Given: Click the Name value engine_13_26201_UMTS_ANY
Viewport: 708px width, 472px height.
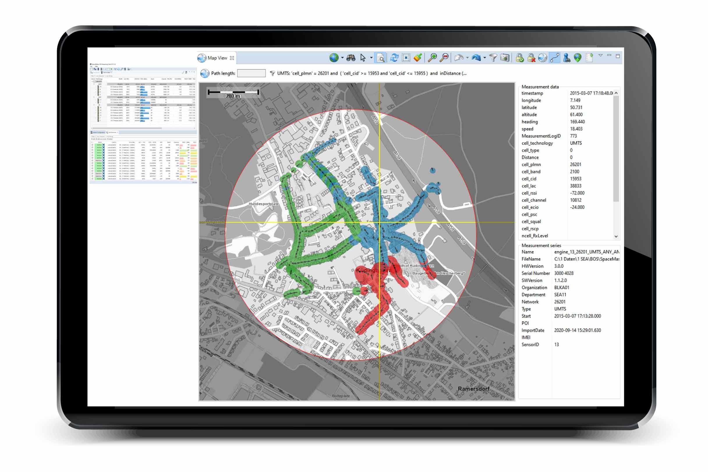Looking at the screenshot, I should coord(587,252).
